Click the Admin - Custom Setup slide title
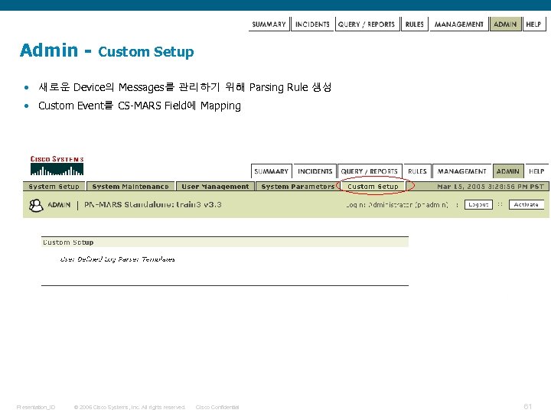551x413 pixels. pos(107,50)
